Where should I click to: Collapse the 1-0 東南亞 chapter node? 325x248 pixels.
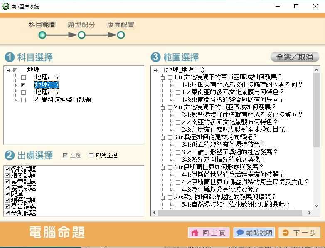click(162, 78)
